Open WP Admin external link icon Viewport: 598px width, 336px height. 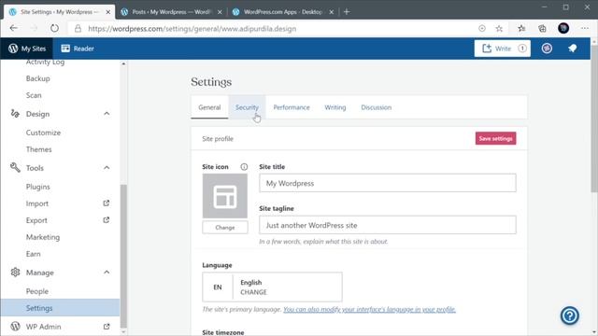[x=107, y=327]
